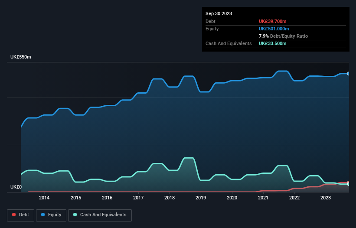The image size is (356, 228).
Task: Toggle the Equity series in legend
Action: coord(51,215)
